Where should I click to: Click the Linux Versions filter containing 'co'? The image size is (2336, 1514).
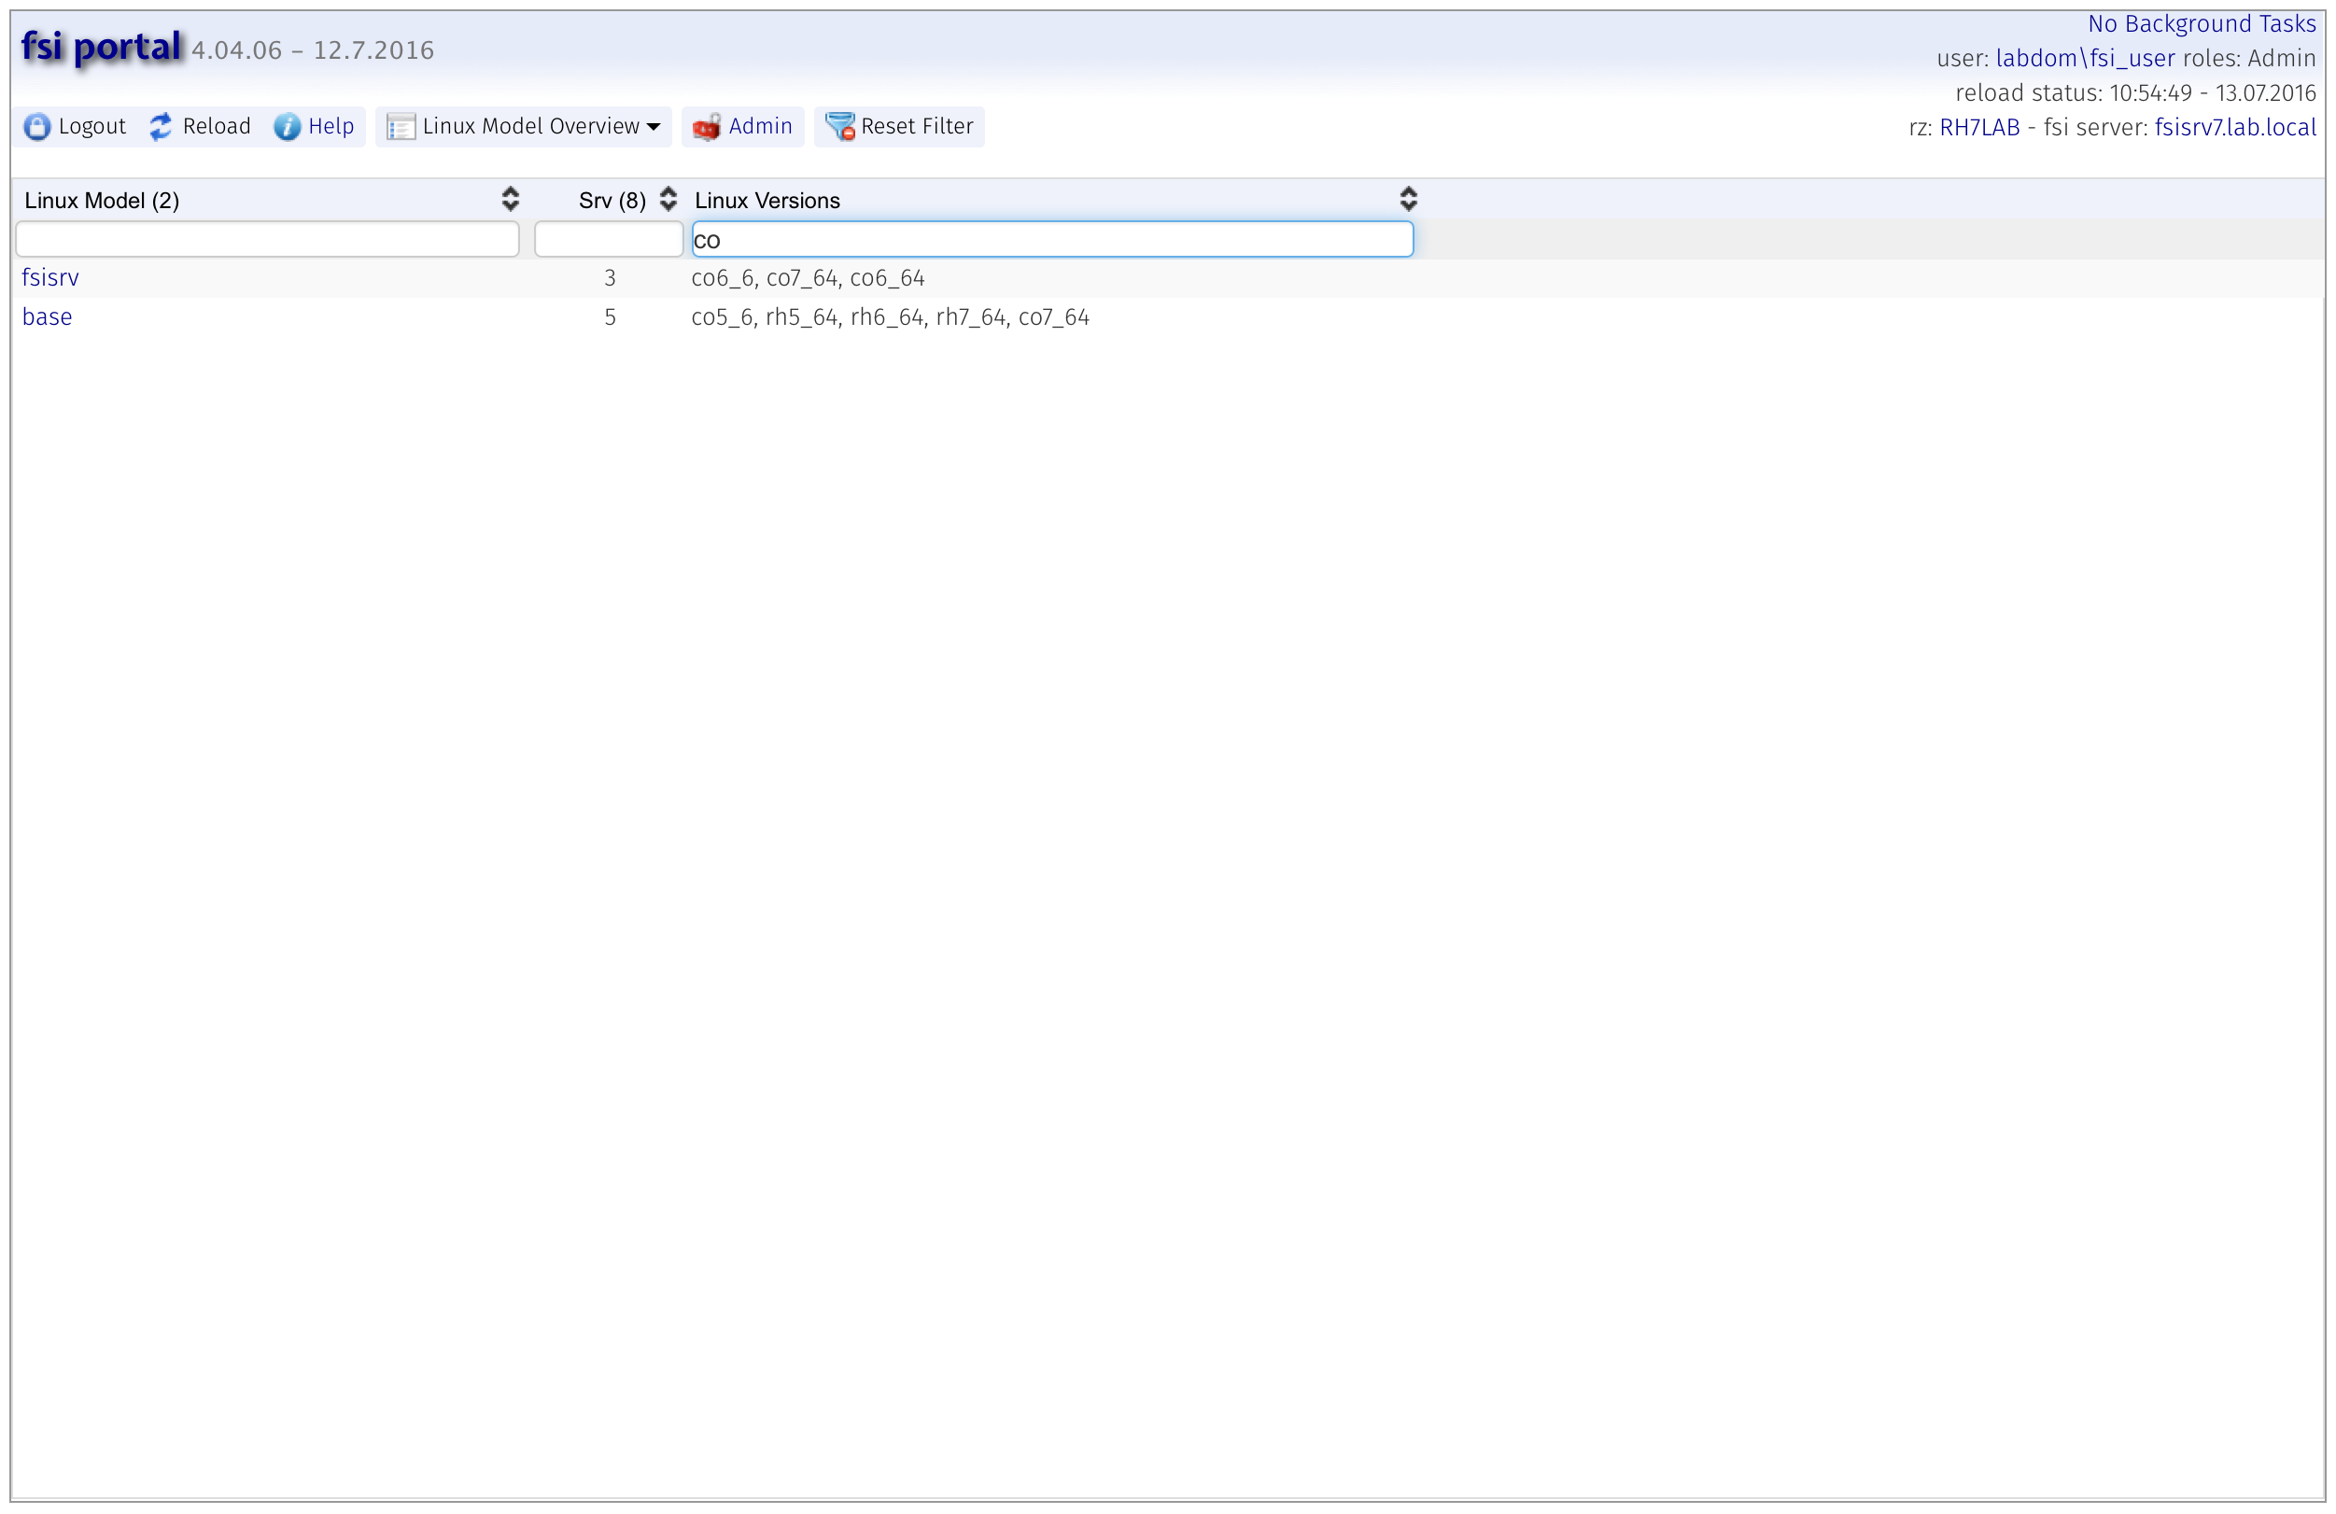point(1052,239)
